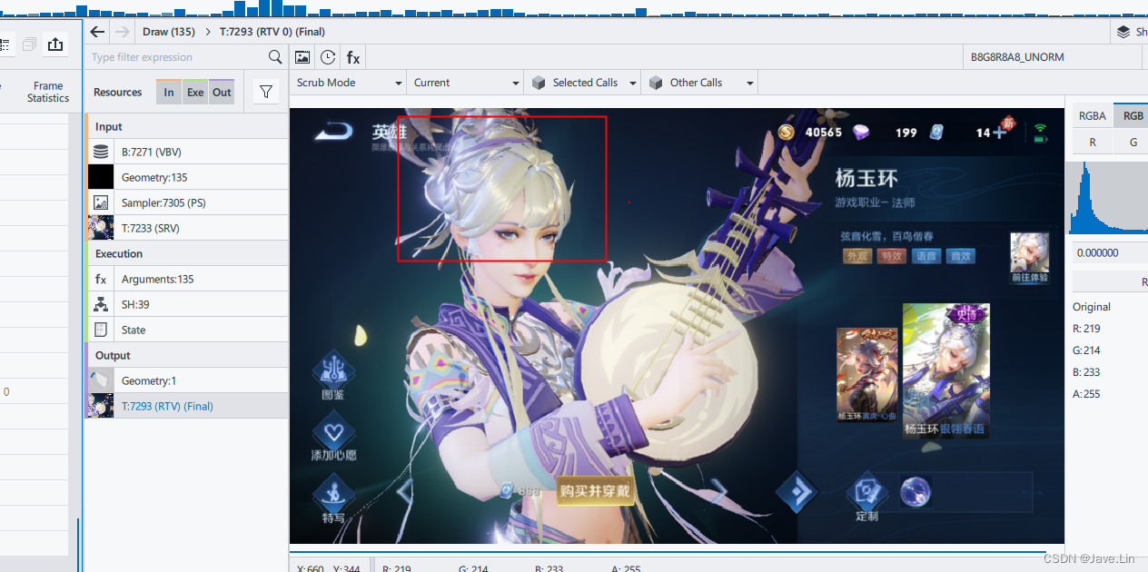Click the export icon above Frame Statistics
The height and width of the screenshot is (572, 1148).
coord(55,44)
